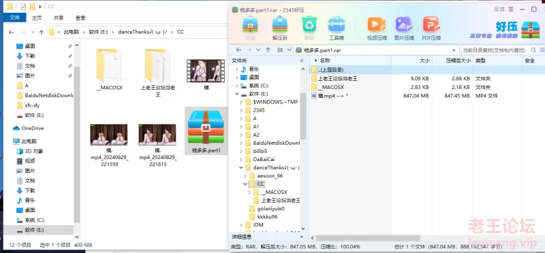This screenshot has width=545, height=253.
Task: Collapse the CC folder in 好压 tree
Action: (x=245, y=184)
